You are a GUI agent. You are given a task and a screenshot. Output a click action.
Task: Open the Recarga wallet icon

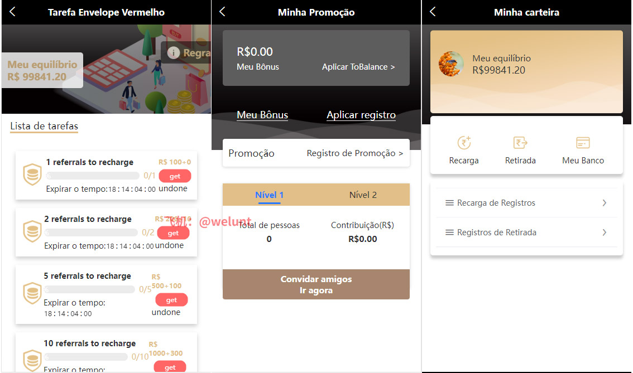coord(464,143)
